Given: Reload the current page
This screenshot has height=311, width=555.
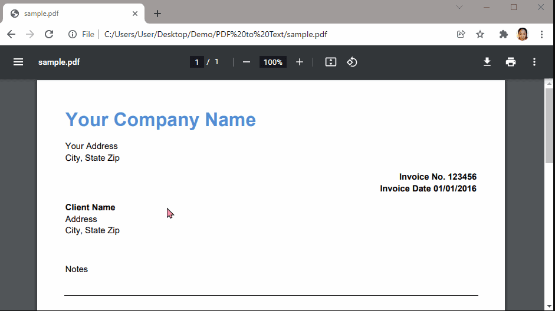Looking at the screenshot, I should coord(49,34).
